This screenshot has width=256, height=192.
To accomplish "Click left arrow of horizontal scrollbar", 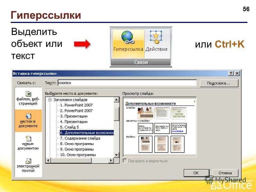I will pos(48,160).
